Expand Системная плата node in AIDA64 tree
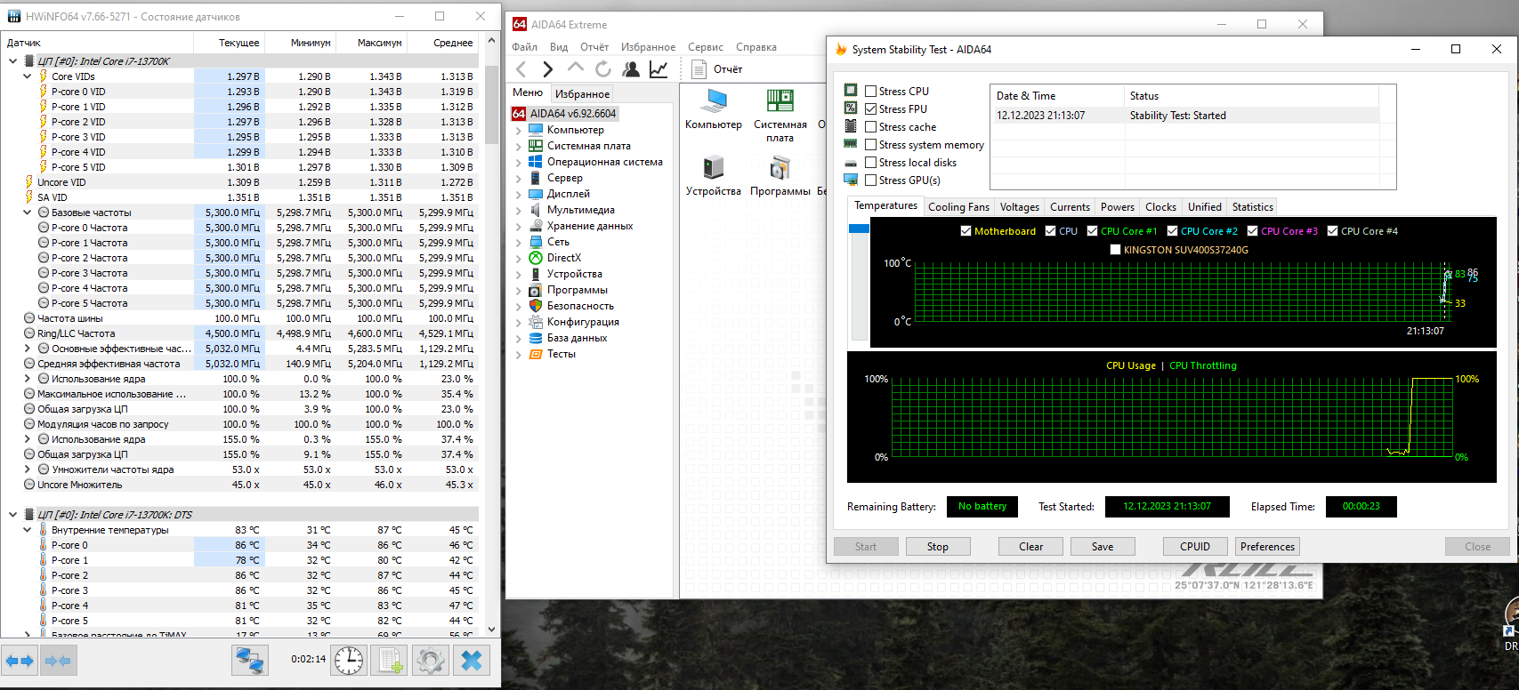 519,146
